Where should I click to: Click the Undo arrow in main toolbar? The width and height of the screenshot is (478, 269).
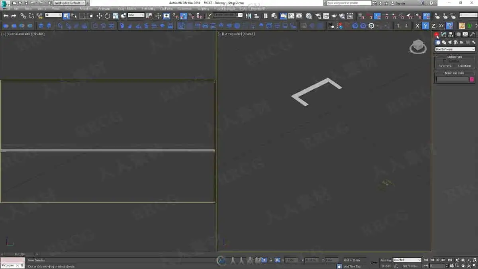6,16
